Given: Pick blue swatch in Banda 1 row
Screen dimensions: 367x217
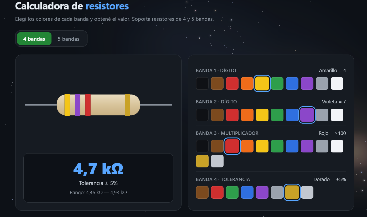Looking at the screenshot, I should pyautogui.click(x=292, y=83).
